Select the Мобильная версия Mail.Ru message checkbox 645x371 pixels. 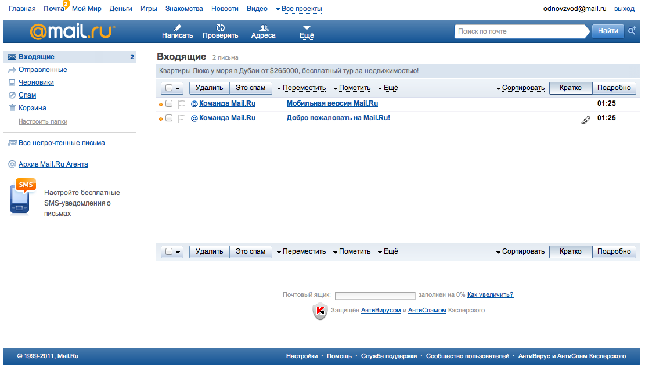(169, 104)
